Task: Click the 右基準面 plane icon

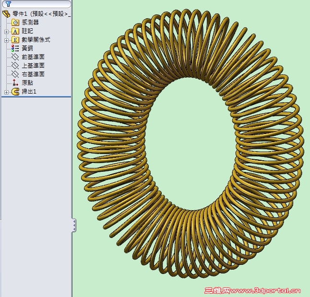Action: (15, 74)
